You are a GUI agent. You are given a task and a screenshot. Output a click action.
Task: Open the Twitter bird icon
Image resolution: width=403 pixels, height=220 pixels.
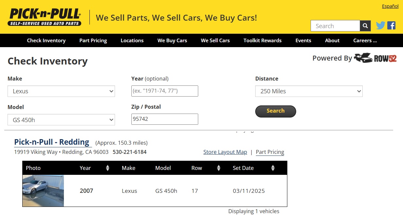point(380,26)
